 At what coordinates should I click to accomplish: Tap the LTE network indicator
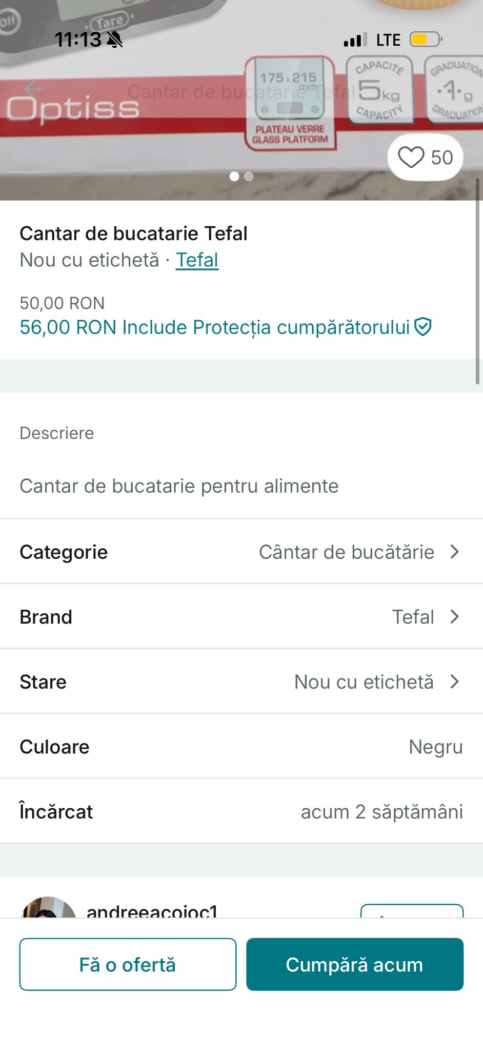[x=388, y=40]
